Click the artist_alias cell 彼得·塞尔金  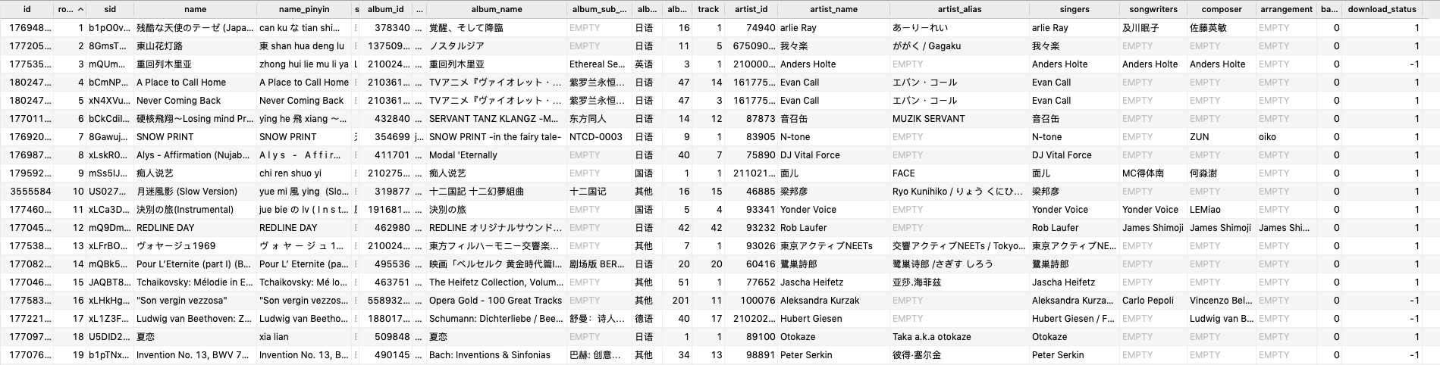[x=916, y=355]
